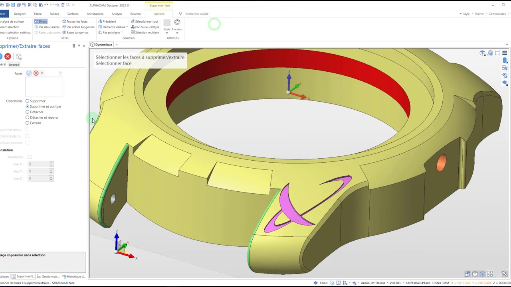
Task: Open the Faces selection dropdown arrow
Action: (x=42, y=73)
